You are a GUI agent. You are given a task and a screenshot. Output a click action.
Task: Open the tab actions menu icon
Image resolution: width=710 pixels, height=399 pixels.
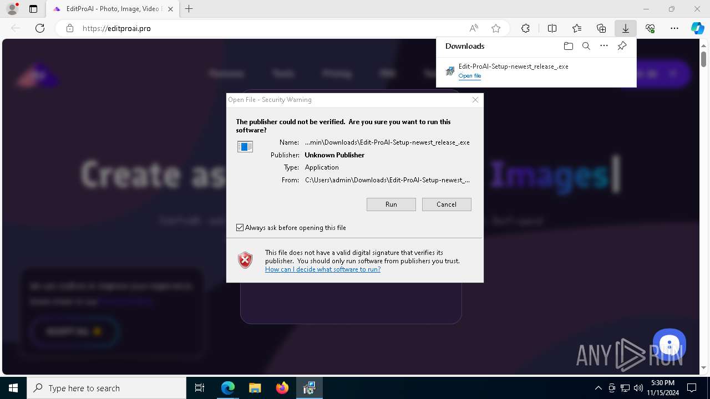(x=33, y=9)
